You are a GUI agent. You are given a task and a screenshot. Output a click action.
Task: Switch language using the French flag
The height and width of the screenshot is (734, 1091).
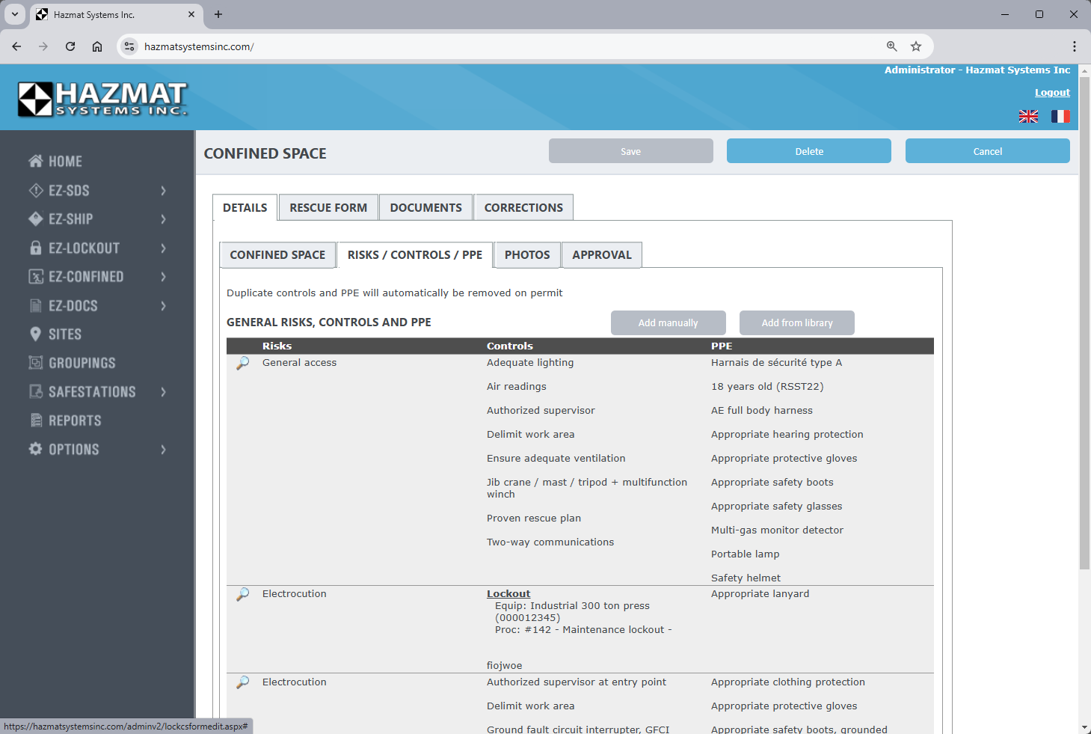(1060, 116)
